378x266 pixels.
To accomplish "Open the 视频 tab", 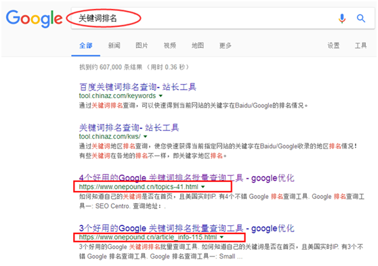I will [170, 45].
